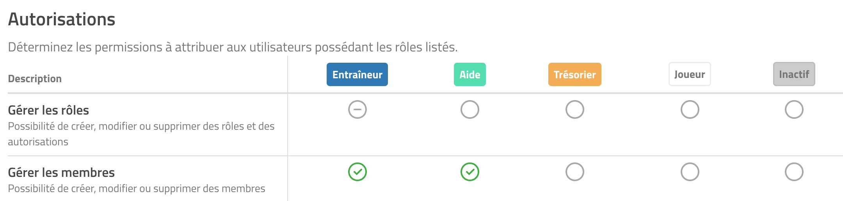Uncheck Gérer les membres for Entraîneur

[357, 172]
